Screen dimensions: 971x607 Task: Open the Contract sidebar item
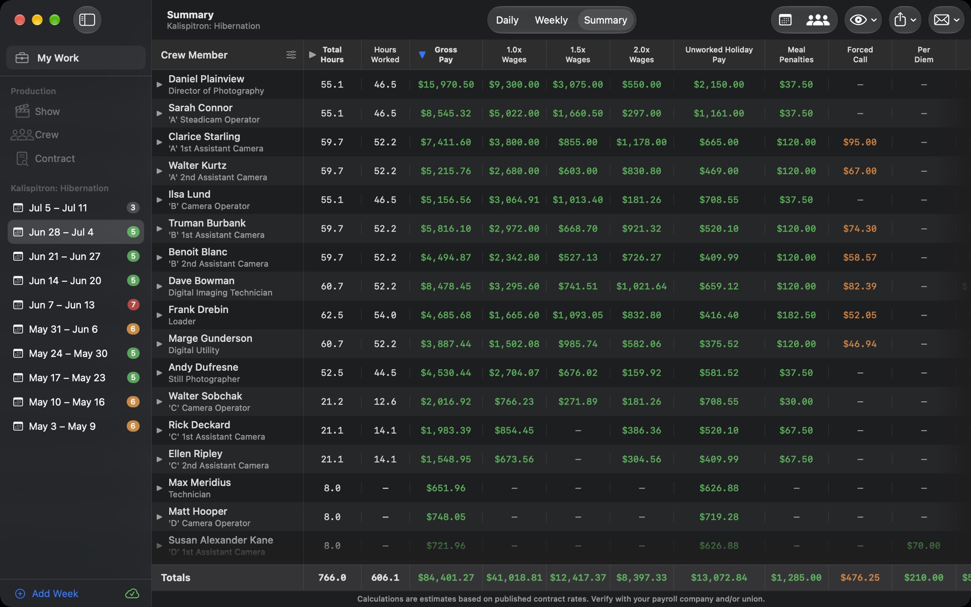click(x=46, y=158)
